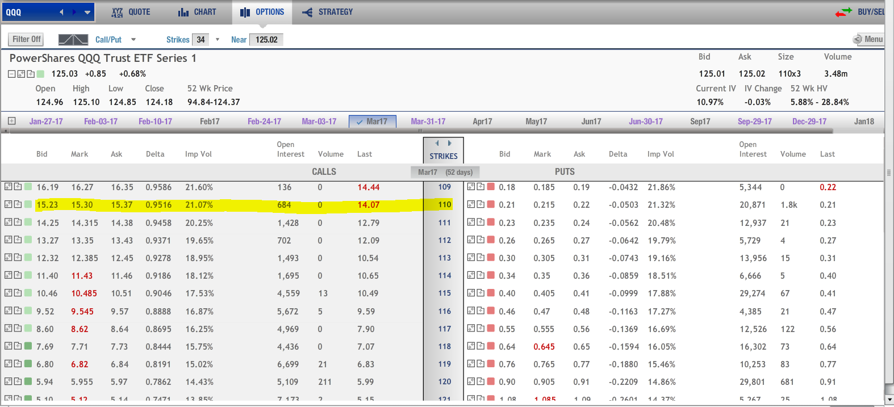Select the checked Mar17 expiration tab
This screenshot has height=407, width=894.
tap(372, 121)
